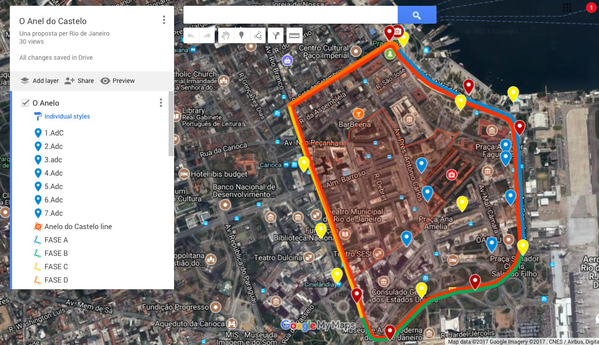Screen dimensions: 599x345
Task: Select the Measure distances ruler tool
Action: pyautogui.click(x=294, y=36)
